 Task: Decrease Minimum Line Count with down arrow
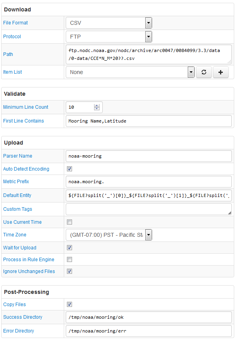click(97, 109)
